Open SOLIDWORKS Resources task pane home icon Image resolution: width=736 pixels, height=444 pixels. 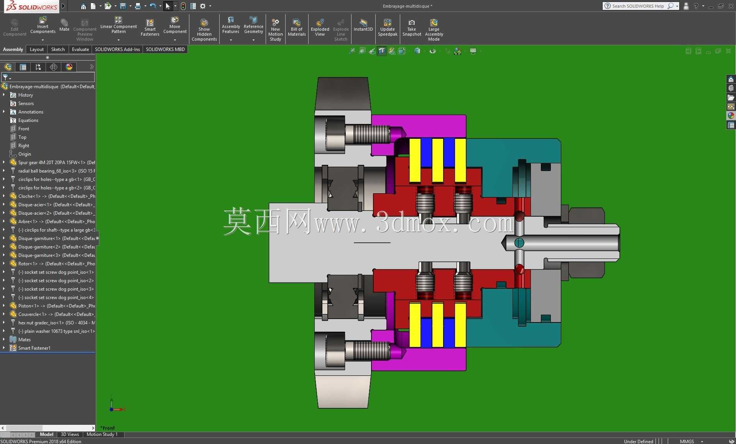731,79
